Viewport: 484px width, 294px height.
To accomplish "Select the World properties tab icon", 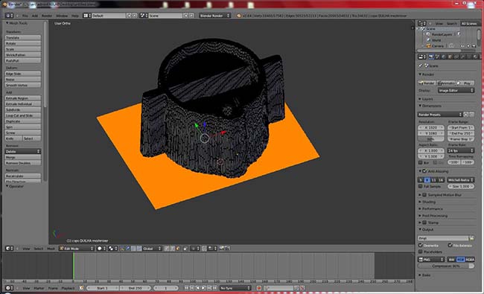I will (444, 57).
